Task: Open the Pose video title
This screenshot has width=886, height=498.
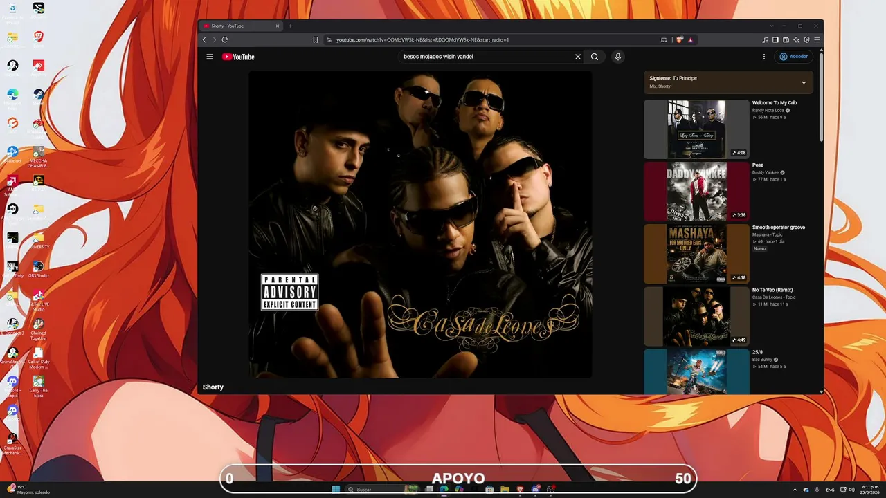Action: [758, 165]
